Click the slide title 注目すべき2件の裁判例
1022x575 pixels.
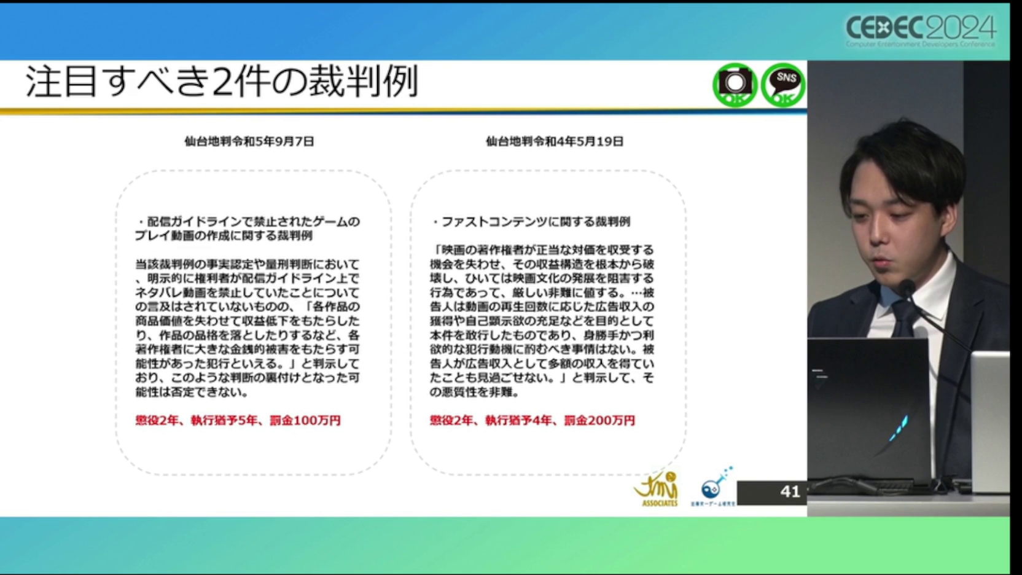[222, 81]
